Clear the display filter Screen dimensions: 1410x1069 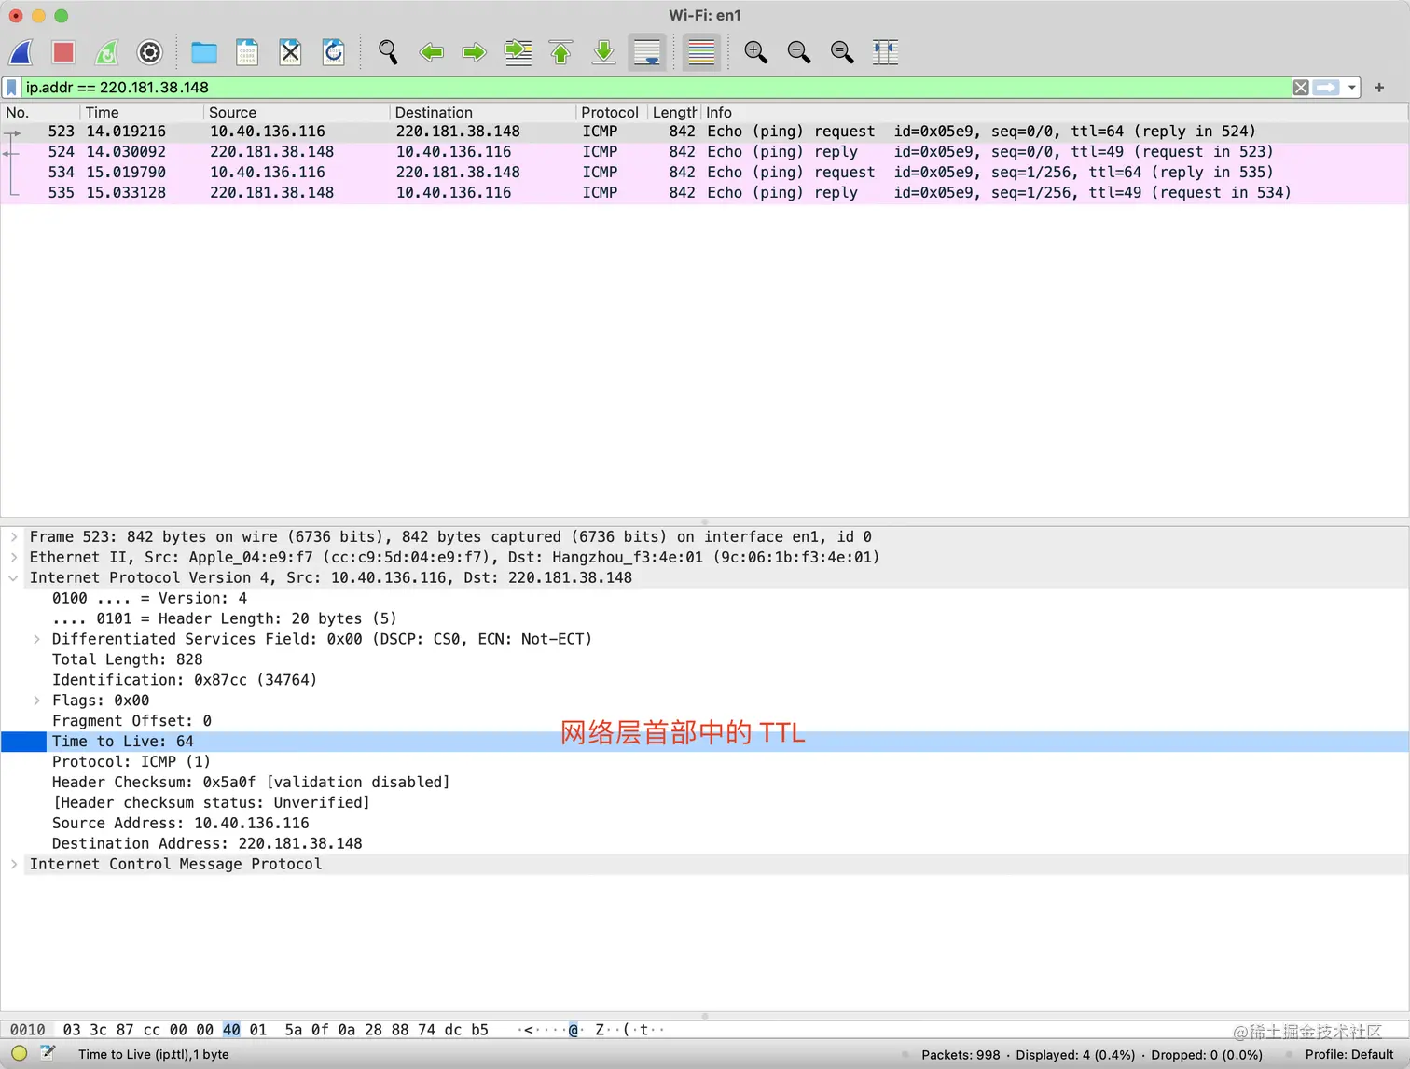pyautogui.click(x=1301, y=88)
